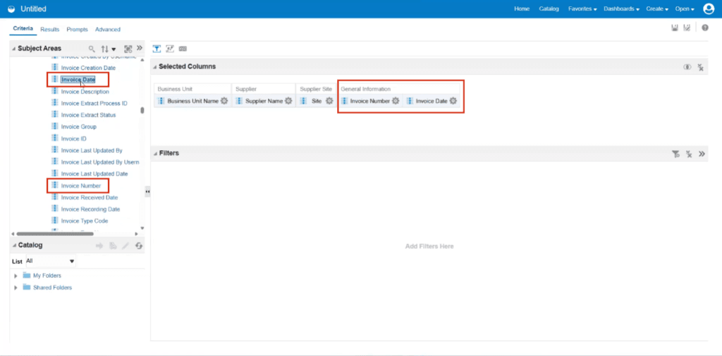Switch to the Advanced tab
This screenshot has width=722, height=356.
coord(108,29)
